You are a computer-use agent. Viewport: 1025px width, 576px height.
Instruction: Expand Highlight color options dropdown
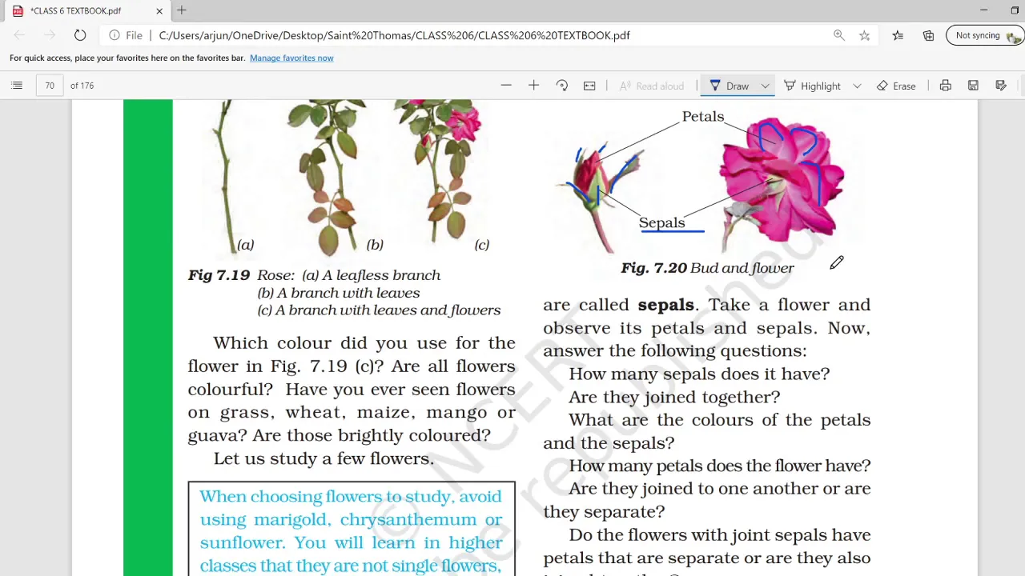coord(857,86)
